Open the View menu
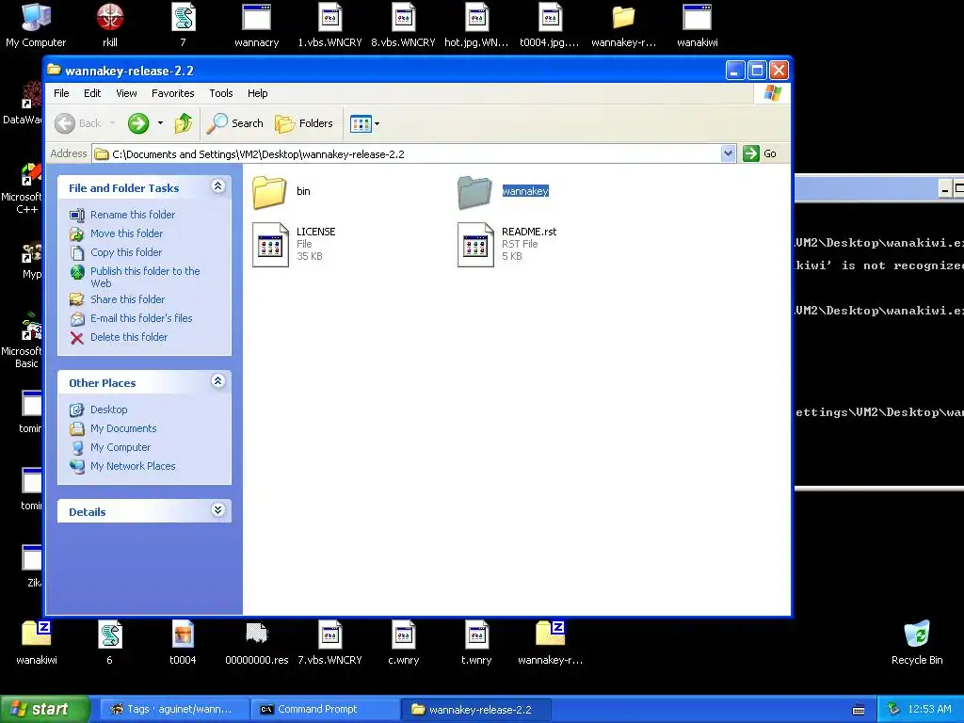 point(126,93)
